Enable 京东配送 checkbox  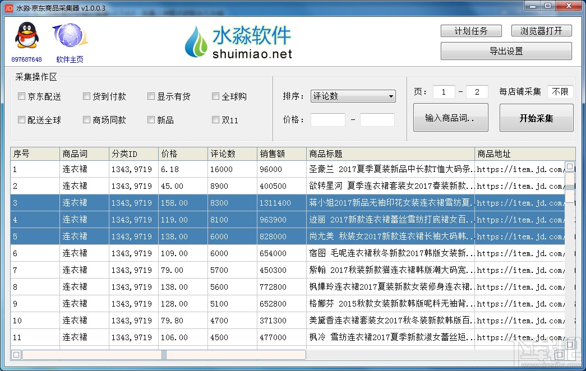click(22, 96)
